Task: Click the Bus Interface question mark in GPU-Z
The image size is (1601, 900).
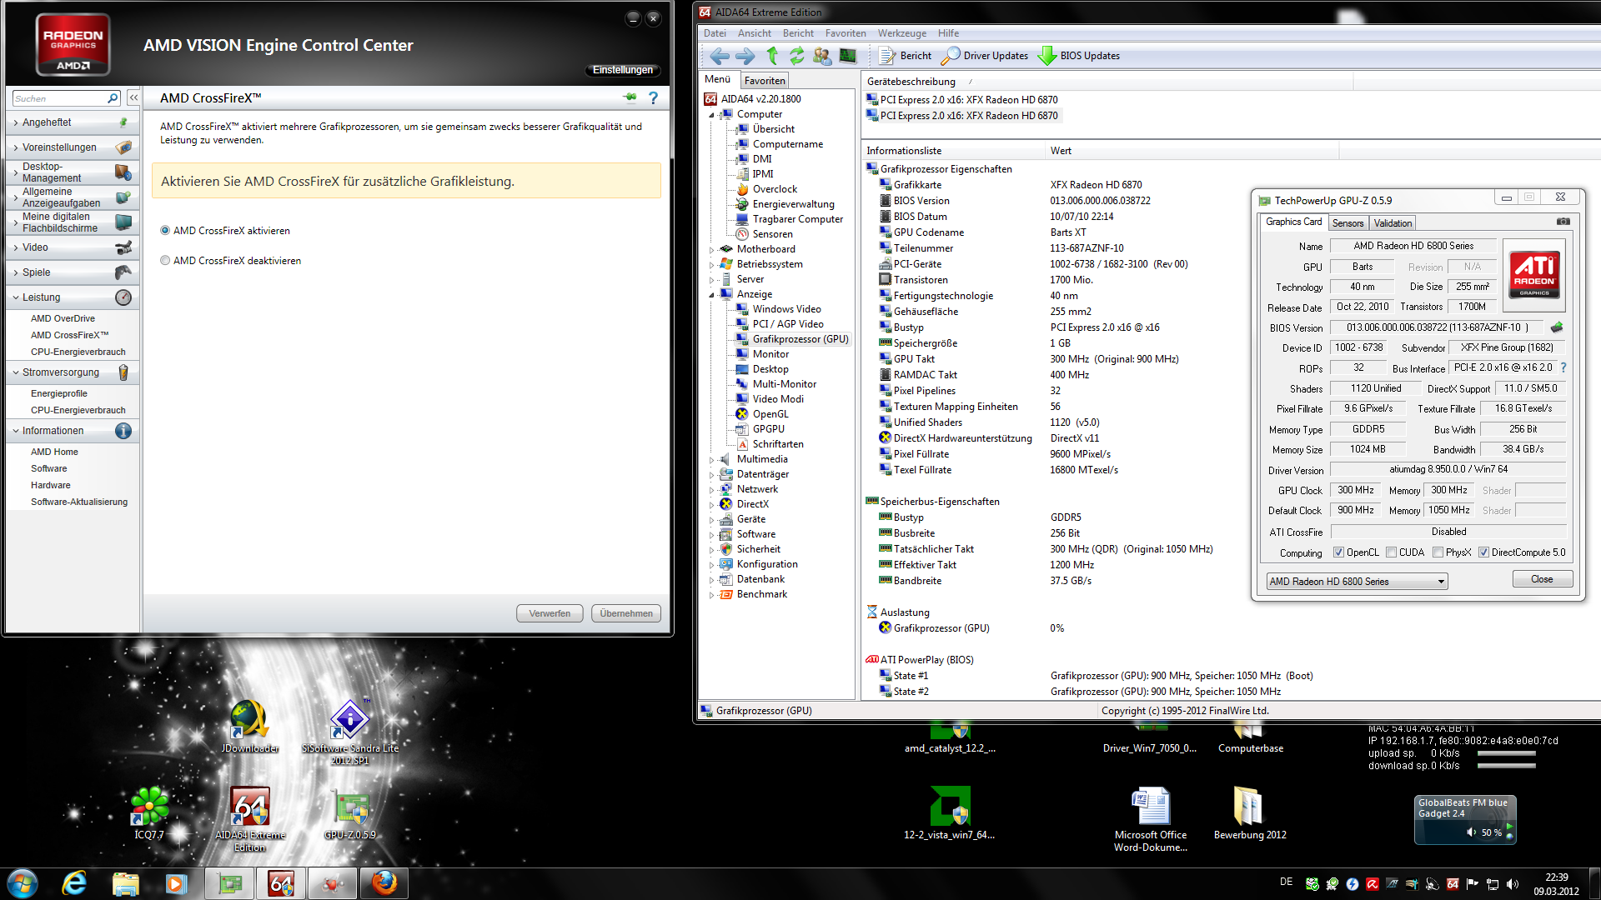Action: (1563, 367)
